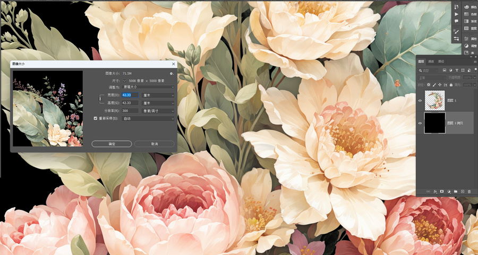Screen dimensions: 478x255
Task: Open 不透明度 opacity slider arrow
Action: [x=475, y=78]
